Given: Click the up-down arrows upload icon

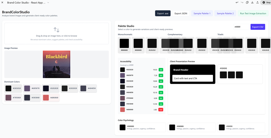Looking at the screenshot, I should pyautogui.click(x=57, y=30).
